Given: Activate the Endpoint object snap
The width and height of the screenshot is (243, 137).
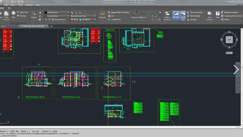Looking at the screenshot, I should click(135, 14).
